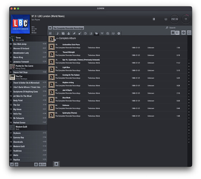Click the LBC station artwork
This screenshot has height=179, width=201.
click(20, 24)
